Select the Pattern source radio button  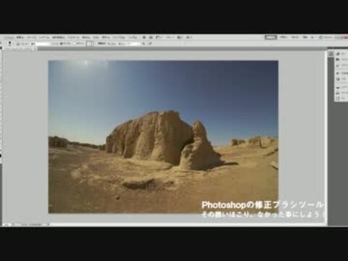point(79,43)
